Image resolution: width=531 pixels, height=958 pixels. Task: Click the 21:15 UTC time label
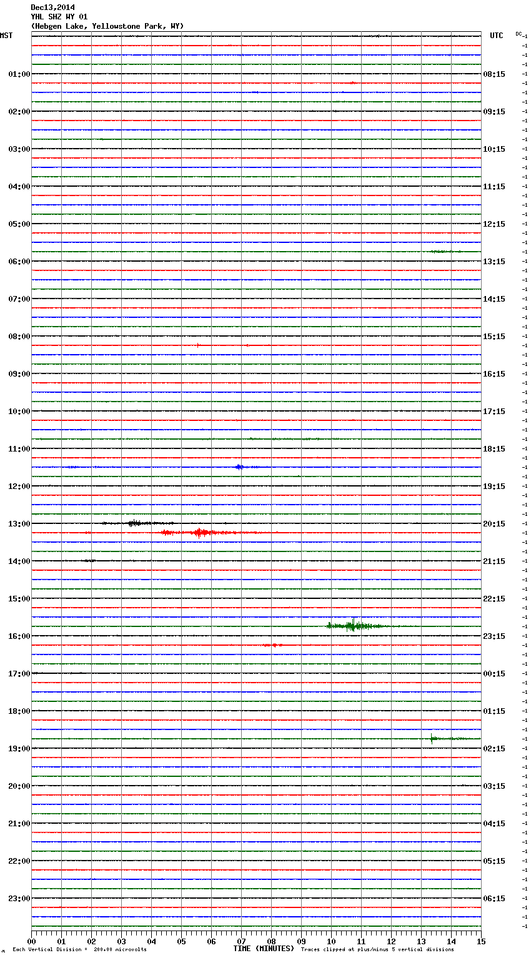pyautogui.click(x=494, y=561)
